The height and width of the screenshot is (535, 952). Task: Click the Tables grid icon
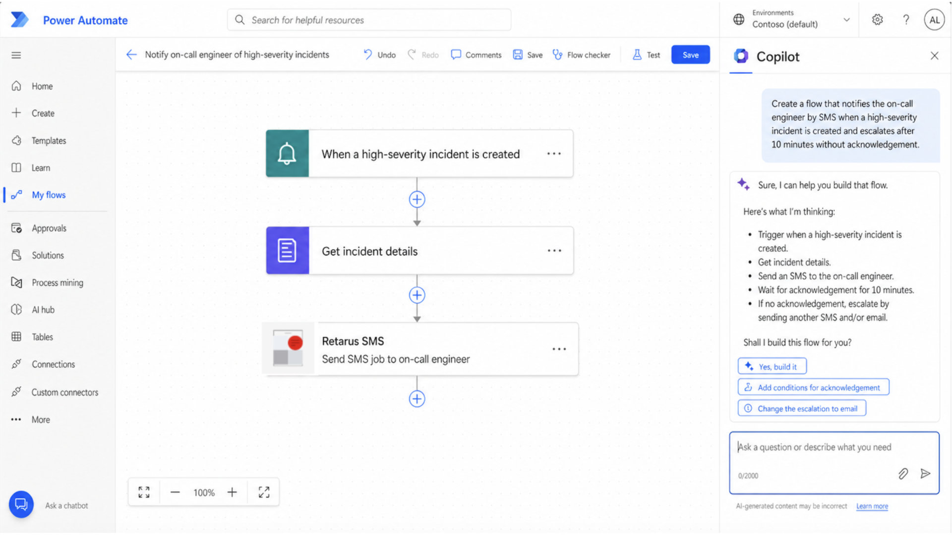(16, 337)
